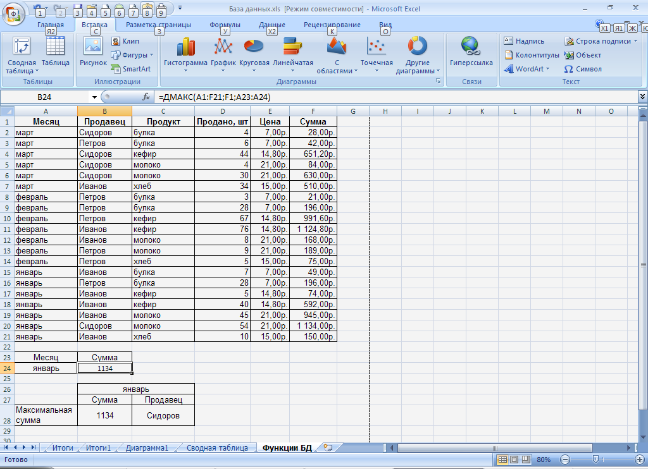648x469 pixels.
Task: Zoom out with the minus button
Action: [x=565, y=460]
